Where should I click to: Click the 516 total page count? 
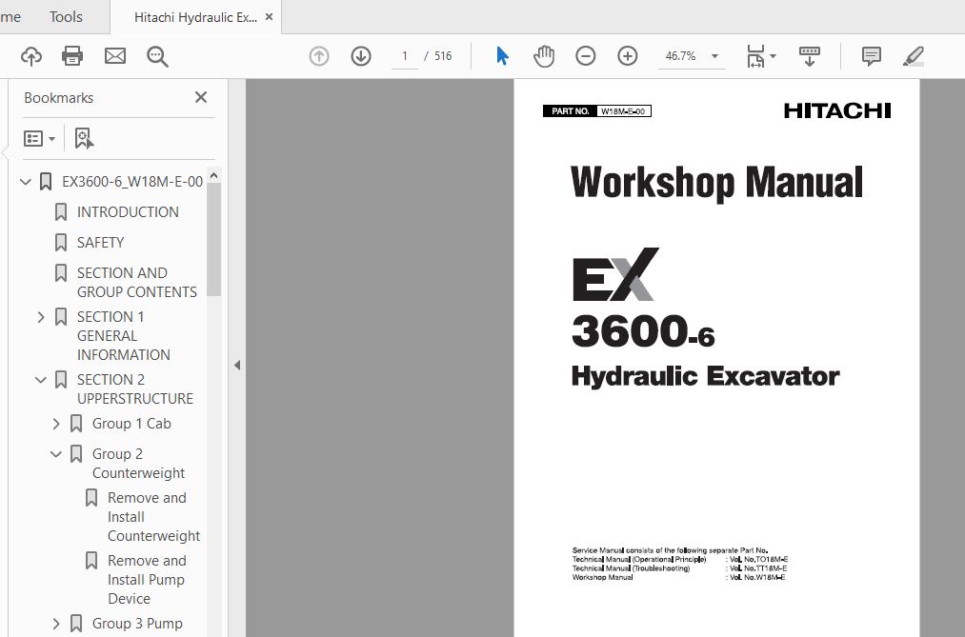click(x=443, y=56)
